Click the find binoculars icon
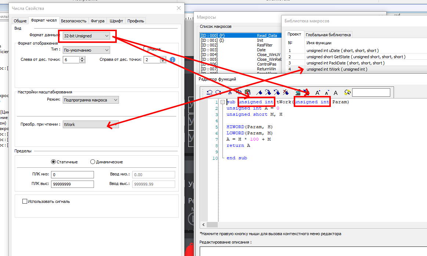427x256 pixels. pyautogui.click(x=347, y=92)
